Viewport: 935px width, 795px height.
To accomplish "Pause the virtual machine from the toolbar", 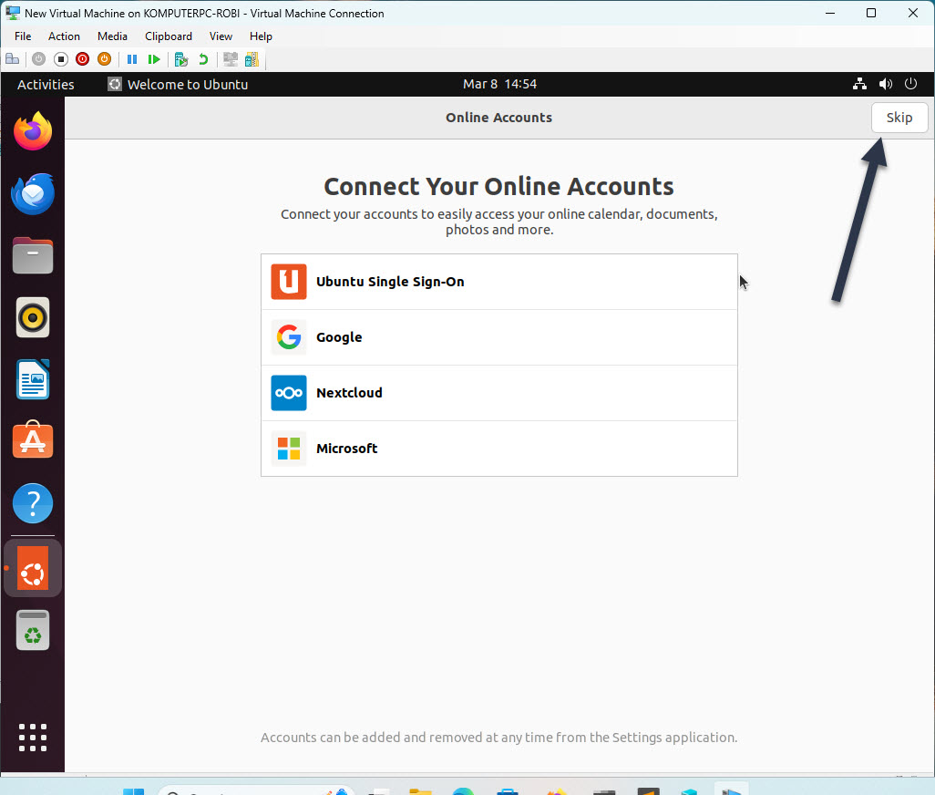I will click(x=131, y=58).
